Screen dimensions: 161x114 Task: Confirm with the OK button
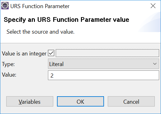(80, 102)
